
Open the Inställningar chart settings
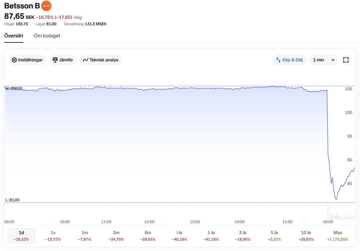click(x=27, y=60)
